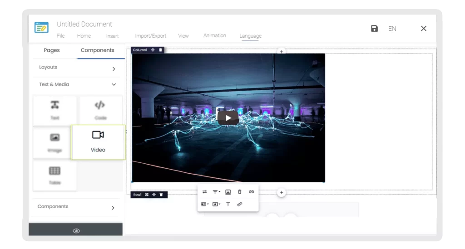The image size is (465, 249).
Task: Click the T text icon in floating toolbar
Action: (x=228, y=204)
